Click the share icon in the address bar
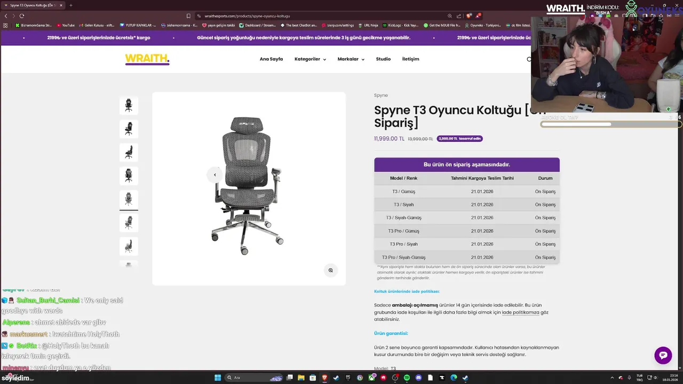This screenshot has height=384, width=683. click(x=459, y=16)
